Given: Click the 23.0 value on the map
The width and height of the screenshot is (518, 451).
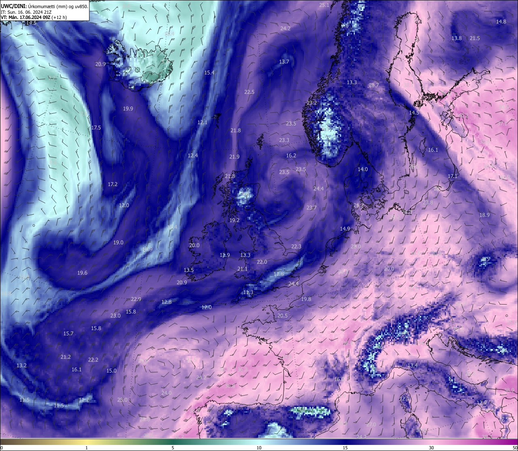Looking at the screenshot, I should click(115, 315).
